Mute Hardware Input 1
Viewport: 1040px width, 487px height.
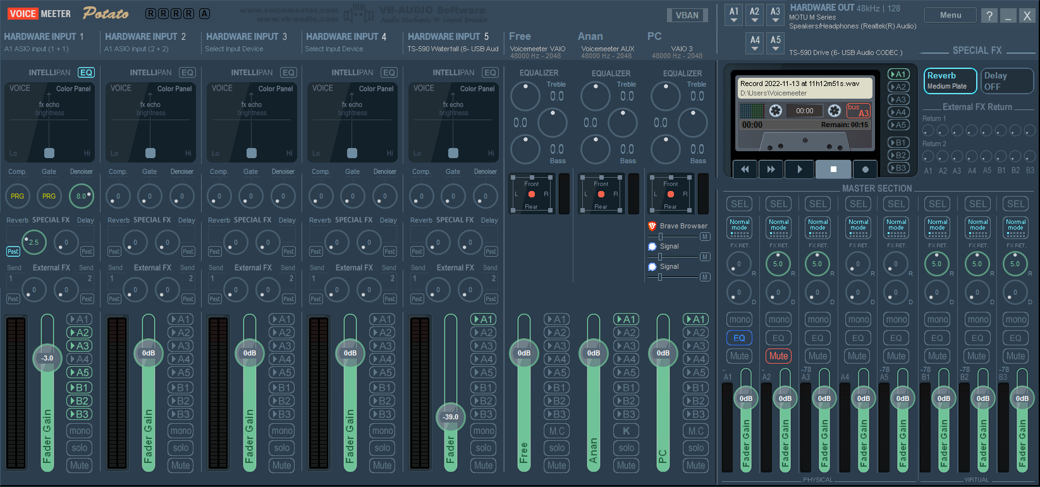pyautogui.click(x=80, y=465)
